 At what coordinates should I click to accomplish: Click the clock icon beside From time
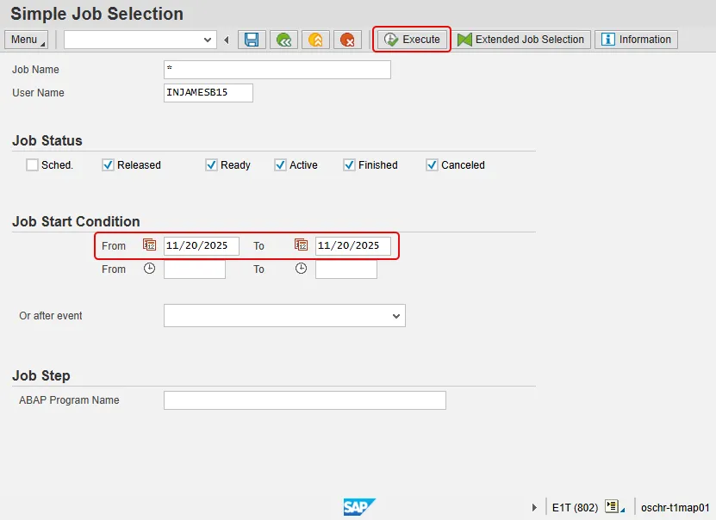pyautogui.click(x=149, y=269)
